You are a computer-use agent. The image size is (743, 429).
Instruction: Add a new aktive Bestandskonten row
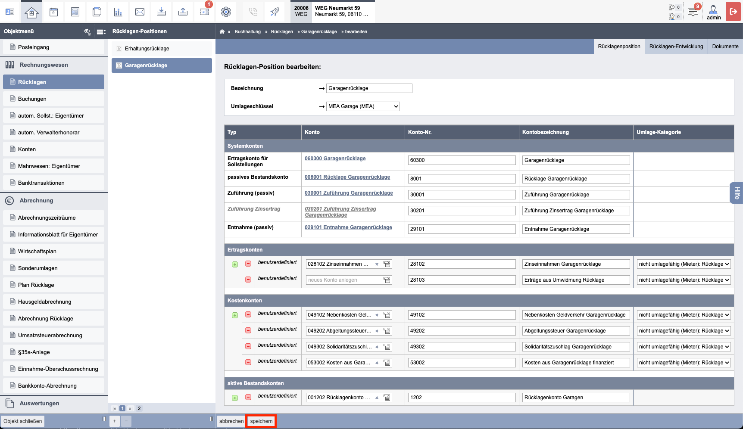[235, 398]
